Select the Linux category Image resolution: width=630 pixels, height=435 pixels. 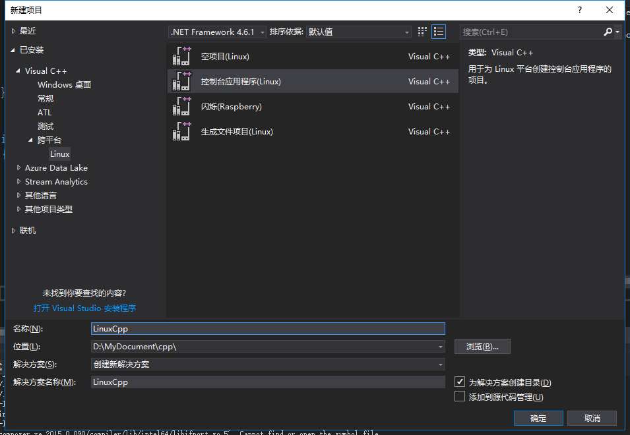coord(60,154)
